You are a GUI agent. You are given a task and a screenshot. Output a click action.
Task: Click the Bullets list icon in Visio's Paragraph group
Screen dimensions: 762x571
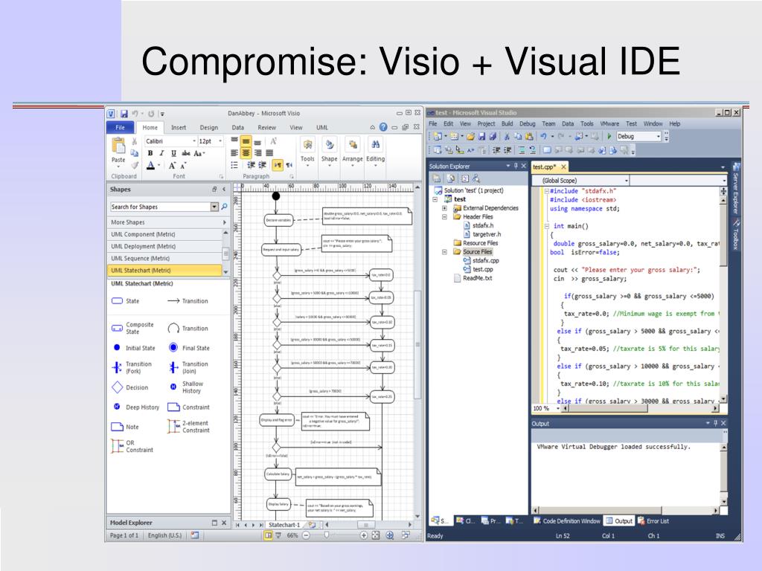click(234, 166)
